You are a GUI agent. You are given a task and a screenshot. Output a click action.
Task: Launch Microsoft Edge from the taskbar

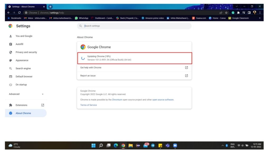pyautogui.click(x=116, y=146)
